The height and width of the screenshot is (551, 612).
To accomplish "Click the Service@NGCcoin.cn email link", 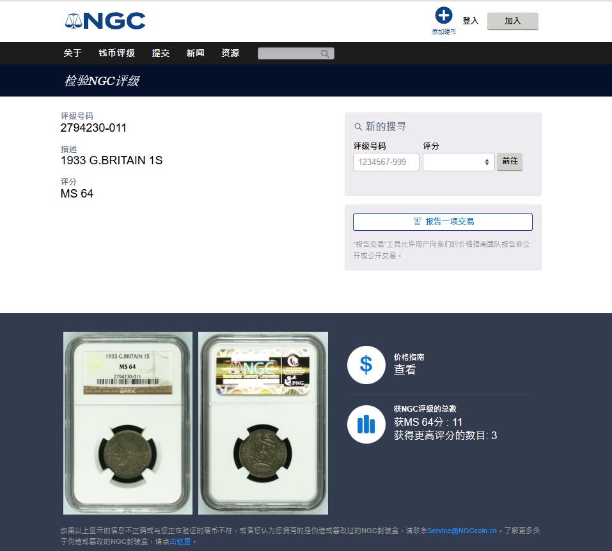I will [x=462, y=531].
